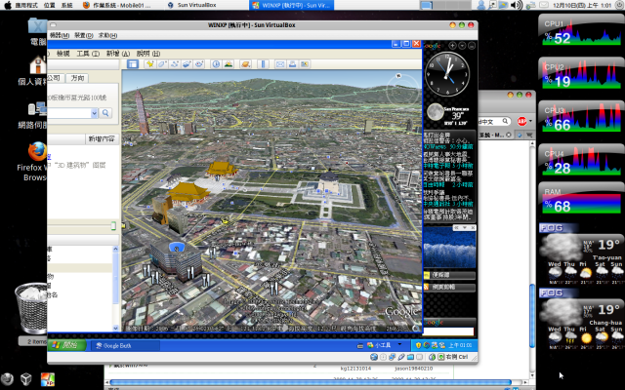Toggle the Google Earth sidebar panel icon
The height and width of the screenshot is (390, 625).
click(x=133, y=64)
